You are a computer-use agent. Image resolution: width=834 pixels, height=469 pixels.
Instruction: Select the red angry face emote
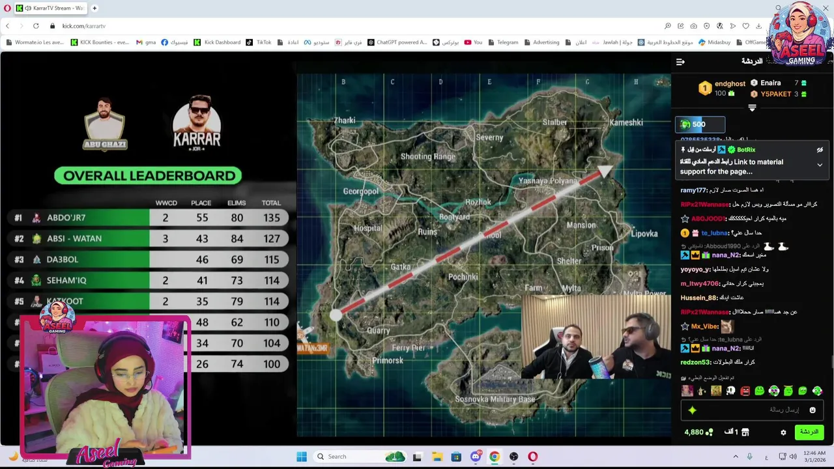point(745,391)
